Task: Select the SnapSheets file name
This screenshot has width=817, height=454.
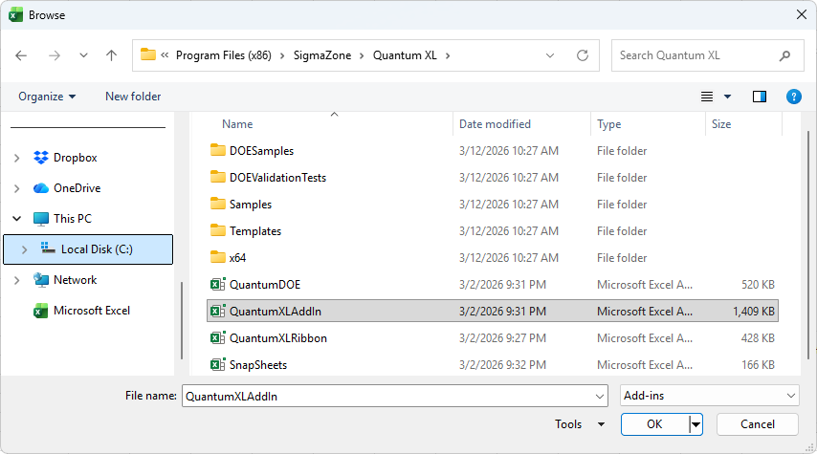Action: click(258, 365)
